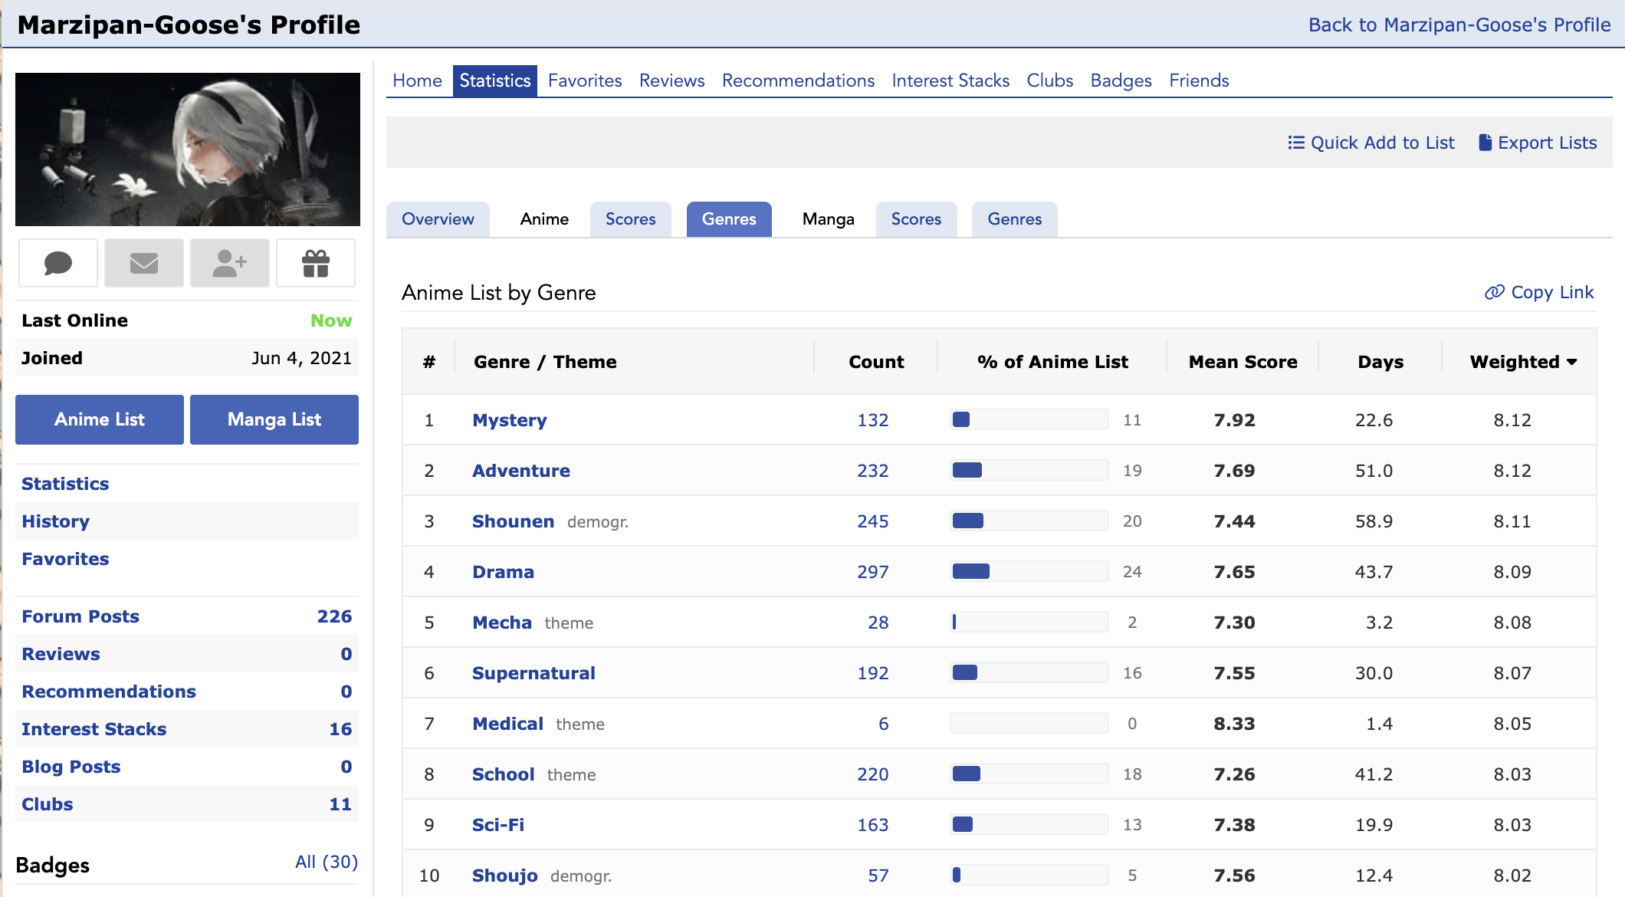
Task: Click the Quick Add to List icon
Action: click(1295, 143)
